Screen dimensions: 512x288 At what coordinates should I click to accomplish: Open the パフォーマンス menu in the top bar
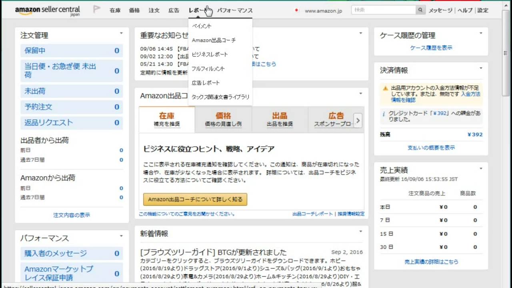tap(235, 11)
